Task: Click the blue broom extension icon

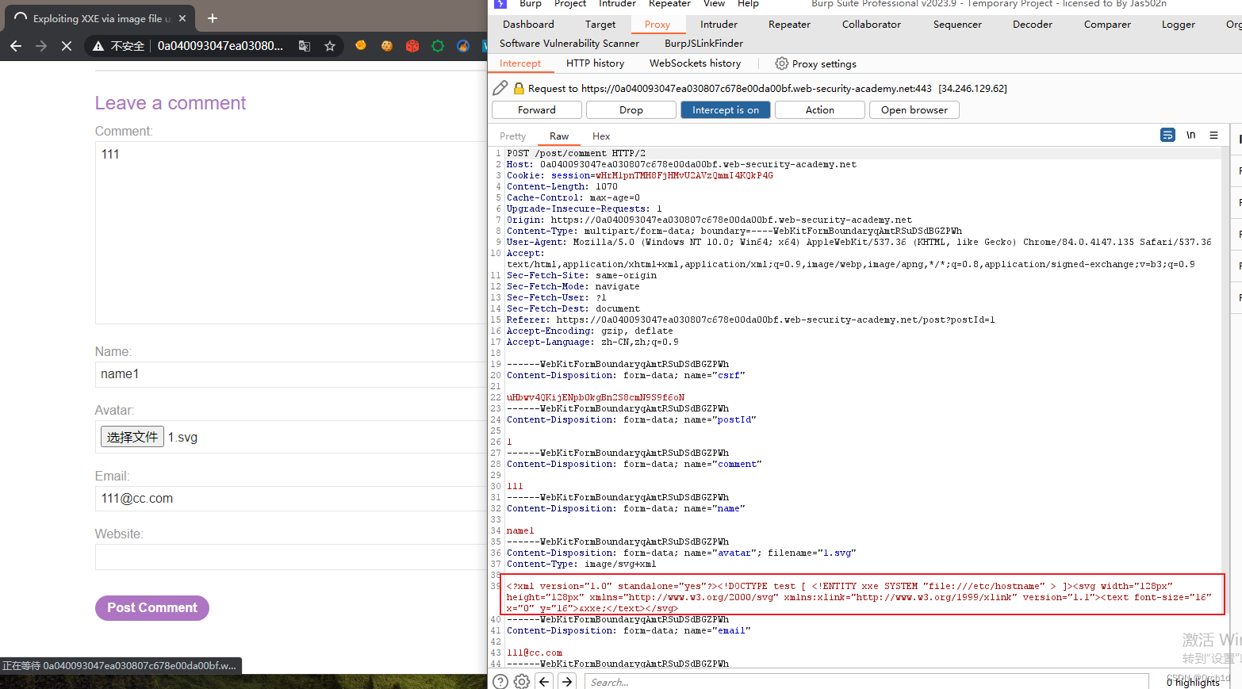Action: coord(463,46)
